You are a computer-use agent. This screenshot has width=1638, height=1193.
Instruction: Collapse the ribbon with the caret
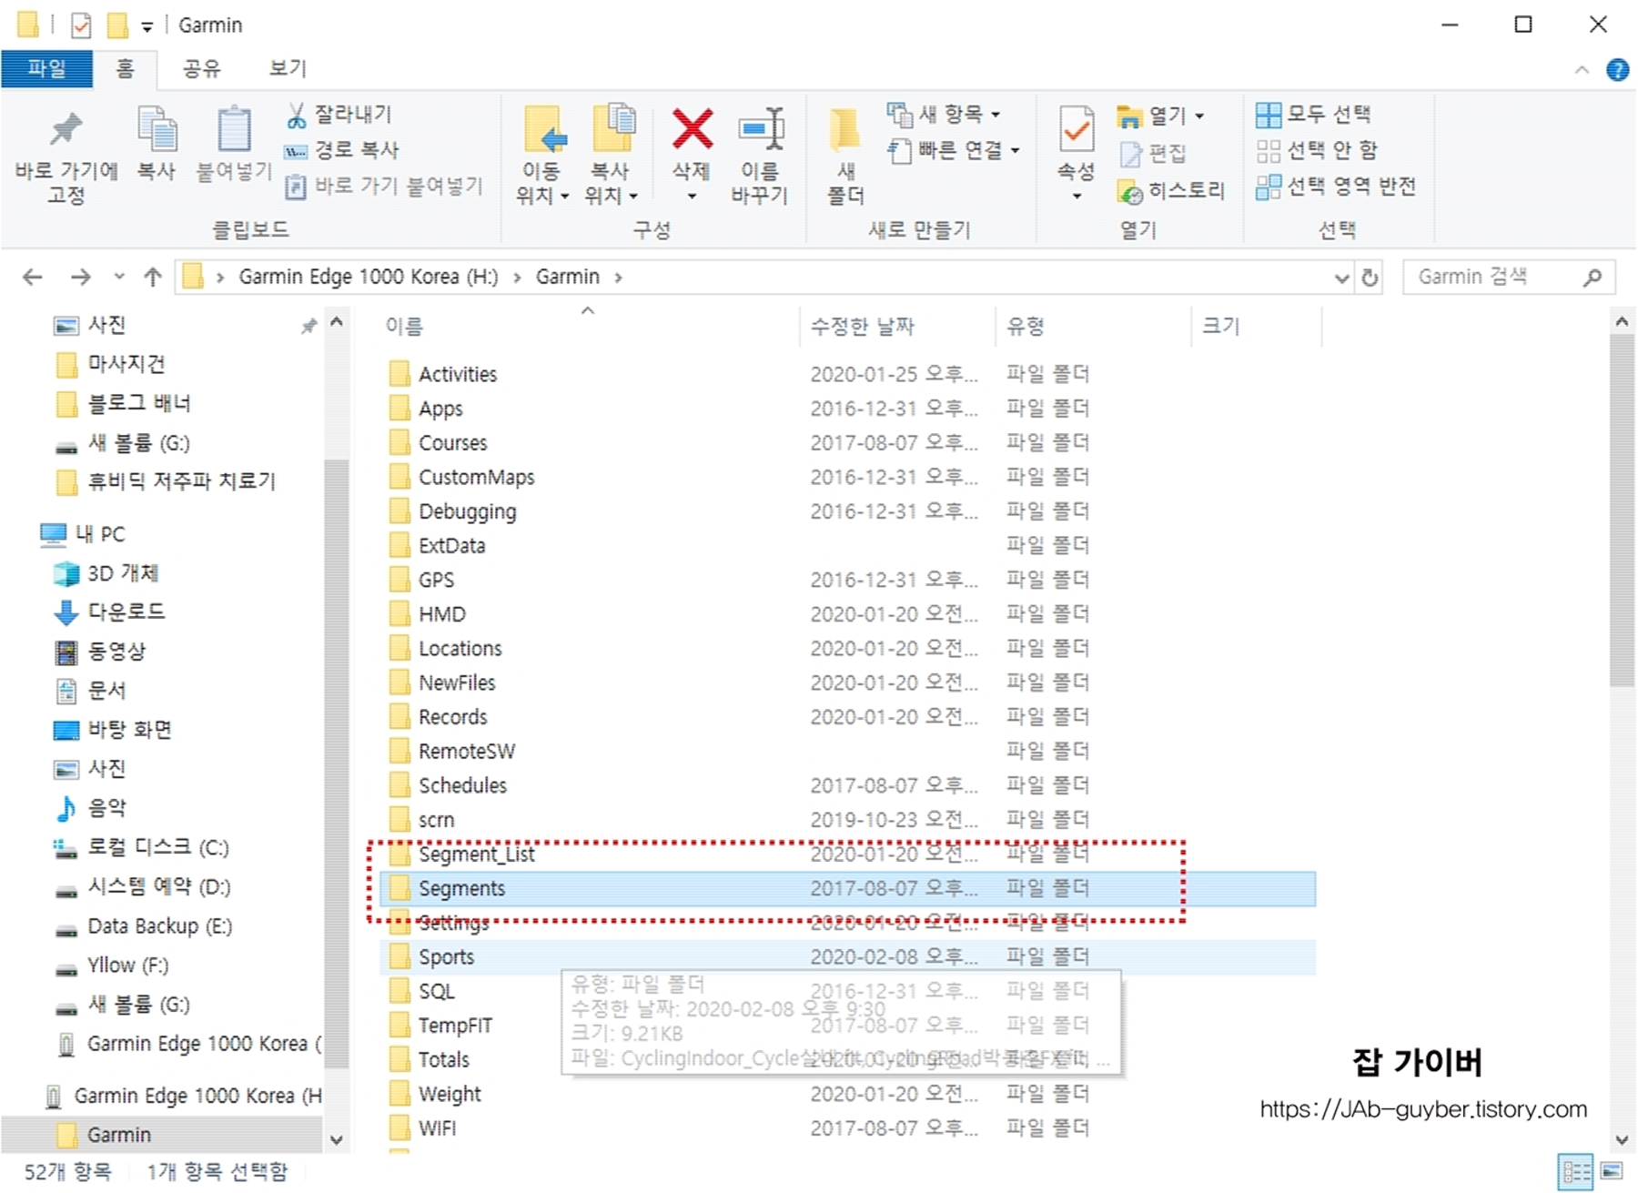[1582, 70]
